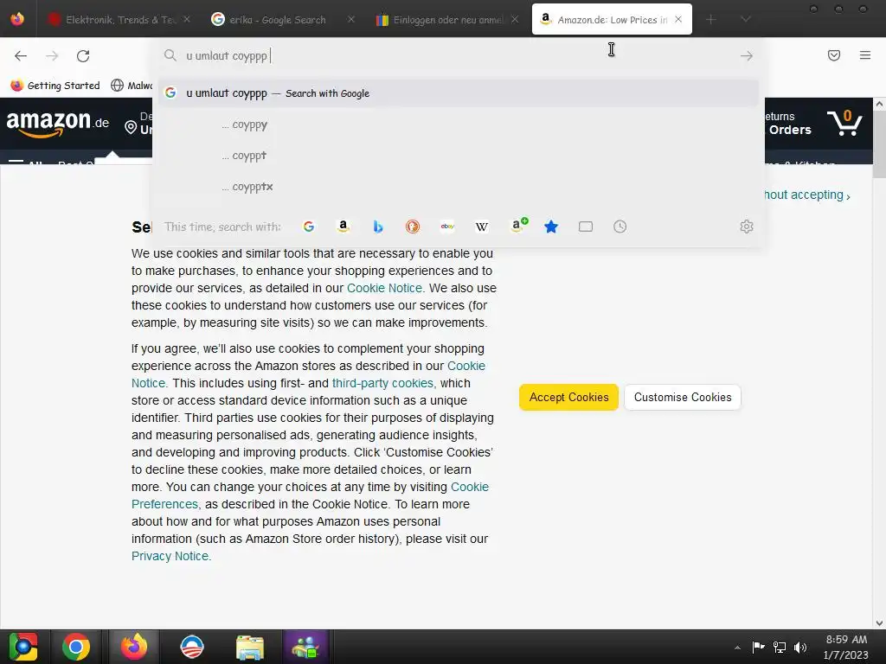Search this time with Google icon

point(309,227)
